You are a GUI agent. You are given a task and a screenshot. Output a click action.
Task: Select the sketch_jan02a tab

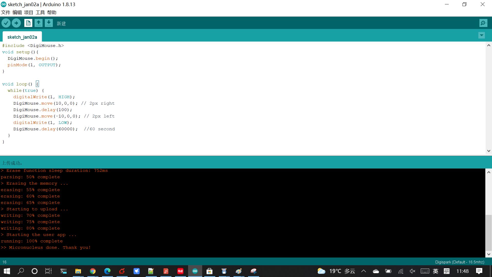click(x=22, y=37)
